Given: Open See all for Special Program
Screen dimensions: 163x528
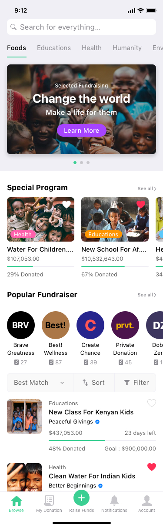Looking at the screenshot, I should (147, 188).
